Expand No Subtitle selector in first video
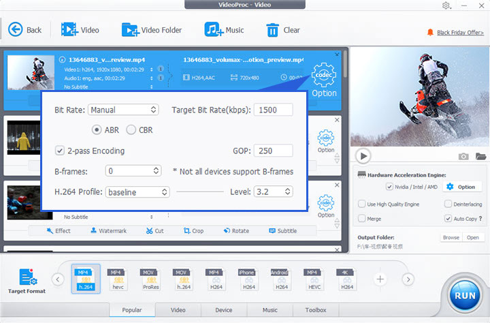This screenshot has height=323, width=490. (152, 87)
